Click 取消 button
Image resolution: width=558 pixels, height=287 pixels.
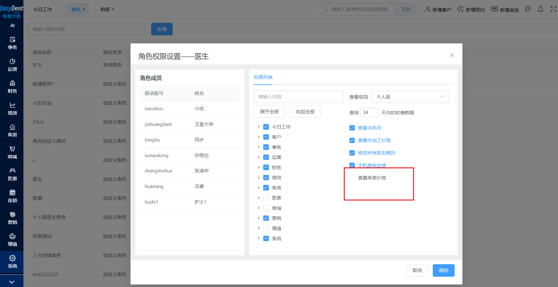(417, 270)
